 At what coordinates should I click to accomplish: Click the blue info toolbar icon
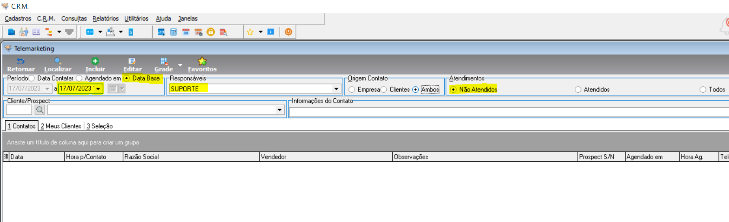tap(271, 32)
